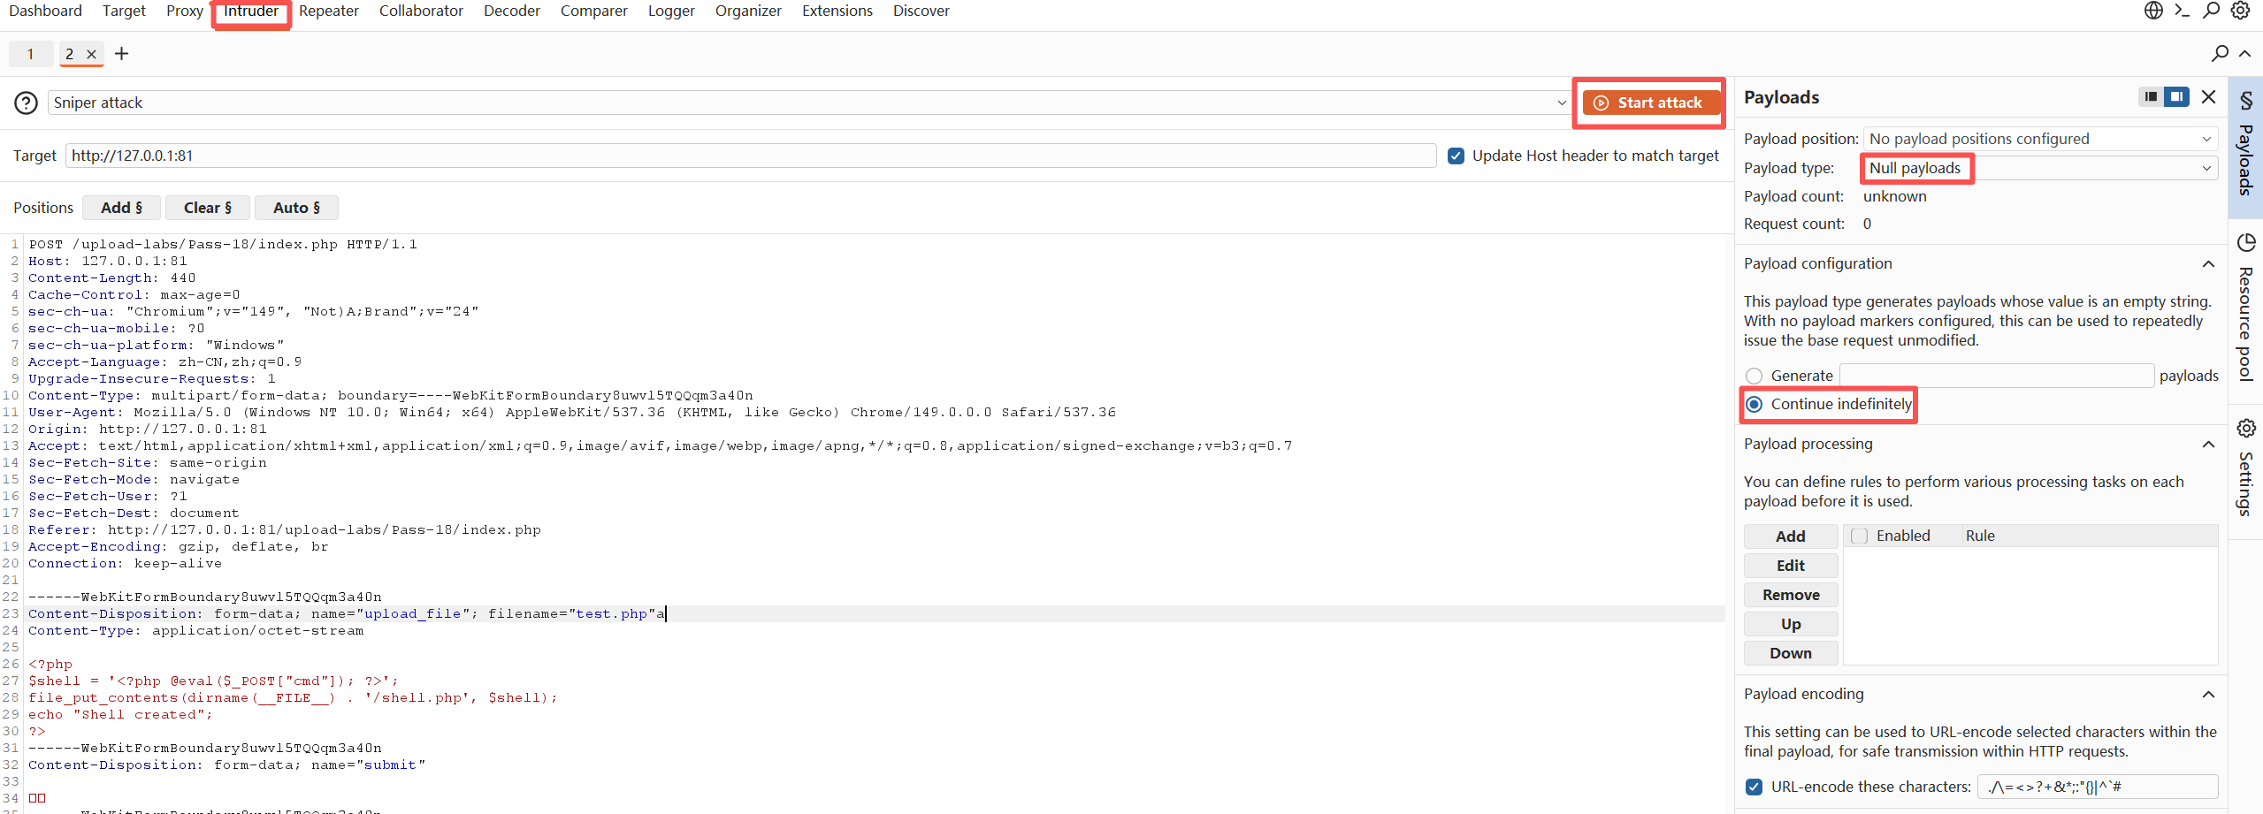Open attack type help question icon
The height and width of the screenshot is (814, 2263).
tap(26, 103)
